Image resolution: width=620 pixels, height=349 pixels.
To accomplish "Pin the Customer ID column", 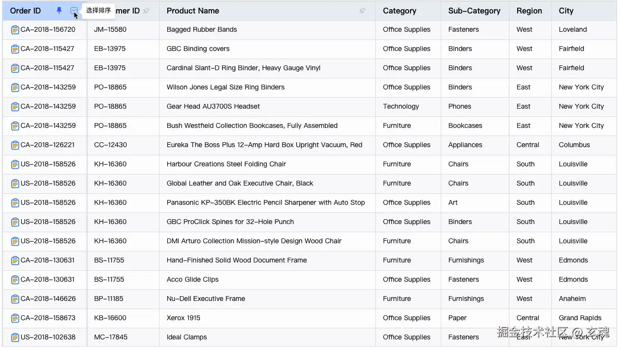I will 147,11.
